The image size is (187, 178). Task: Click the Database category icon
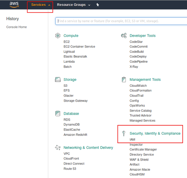[x=58, y=113]
